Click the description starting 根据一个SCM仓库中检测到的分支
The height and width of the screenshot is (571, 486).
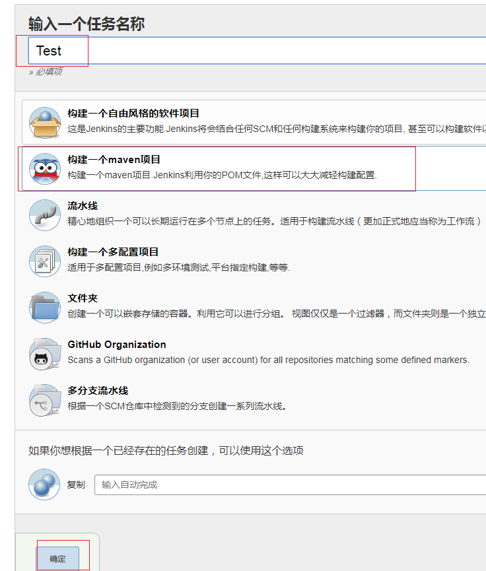tap(178, 406)
